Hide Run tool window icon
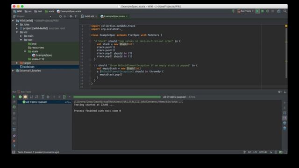Screen dimensions: 299x168 pyautogui.click(x=285, y=92)
